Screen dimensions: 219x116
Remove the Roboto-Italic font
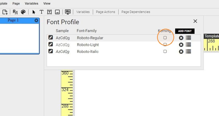point(181,52)
